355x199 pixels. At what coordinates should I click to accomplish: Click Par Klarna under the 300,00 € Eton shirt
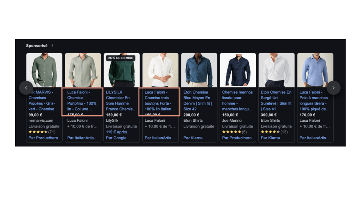[270, 138]
